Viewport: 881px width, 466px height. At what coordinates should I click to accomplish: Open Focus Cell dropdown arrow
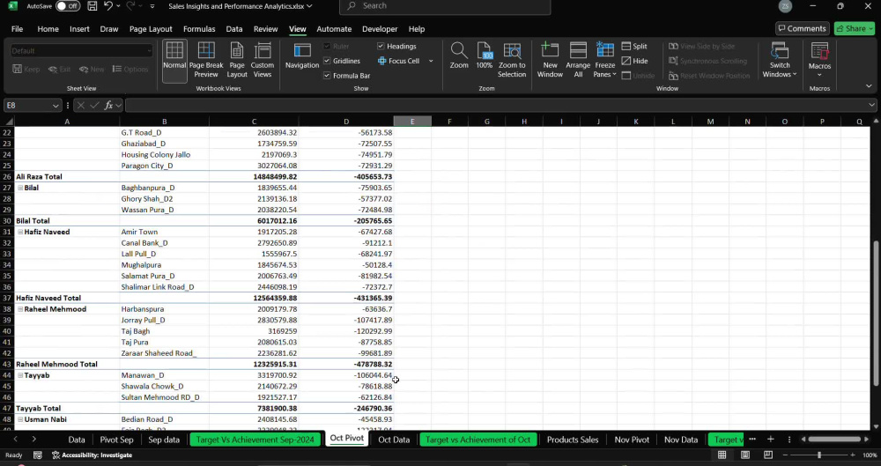coord(431,61)
